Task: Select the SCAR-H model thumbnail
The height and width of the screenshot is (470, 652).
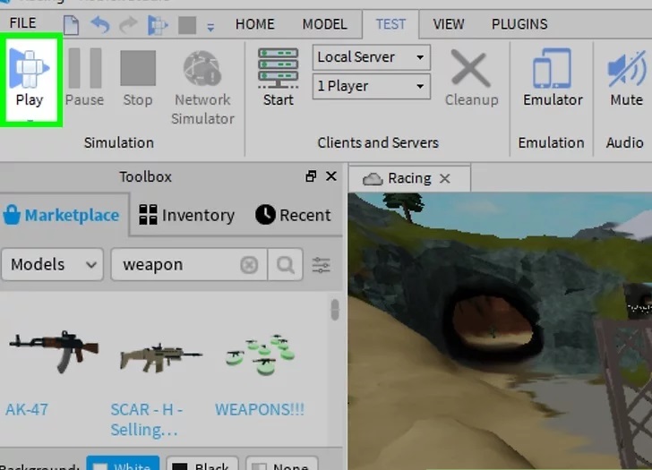Action: [161, 356]
